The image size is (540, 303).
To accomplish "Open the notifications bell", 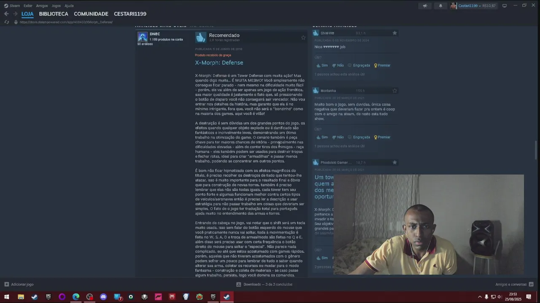I will pos(440,5).
